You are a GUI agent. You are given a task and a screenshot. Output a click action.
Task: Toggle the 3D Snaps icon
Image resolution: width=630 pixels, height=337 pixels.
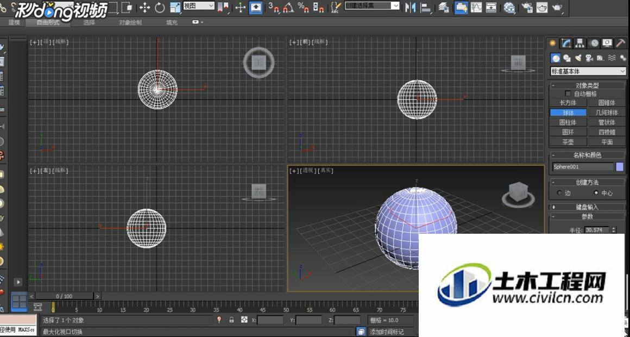coord(274,7)
